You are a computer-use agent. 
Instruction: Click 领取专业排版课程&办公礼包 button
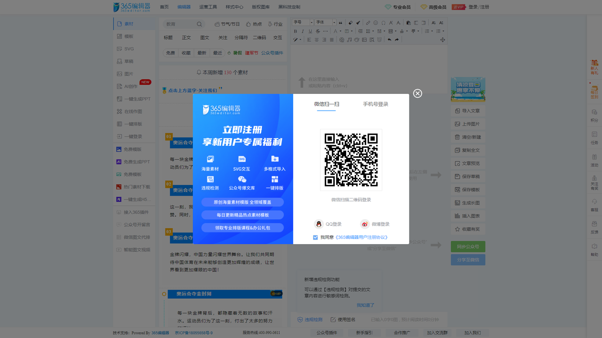click(242, 228)
